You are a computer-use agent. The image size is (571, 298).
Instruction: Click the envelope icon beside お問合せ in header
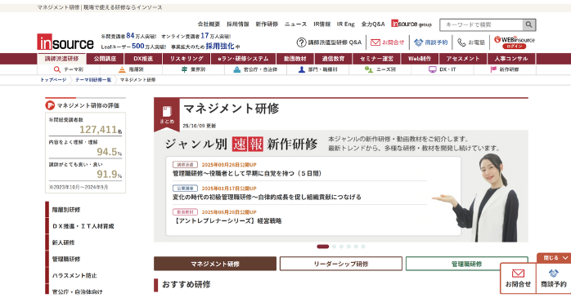375,42
